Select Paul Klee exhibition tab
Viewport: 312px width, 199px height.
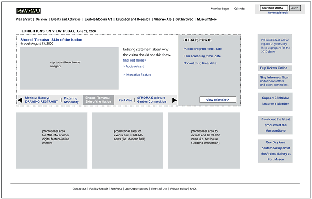[125, 100]
